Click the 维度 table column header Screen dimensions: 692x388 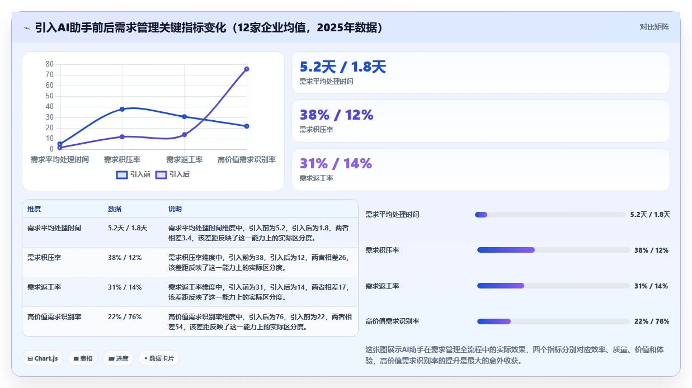34,209
